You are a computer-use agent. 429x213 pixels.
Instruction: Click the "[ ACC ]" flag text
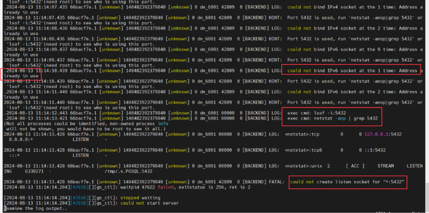[x=355, y=166]
